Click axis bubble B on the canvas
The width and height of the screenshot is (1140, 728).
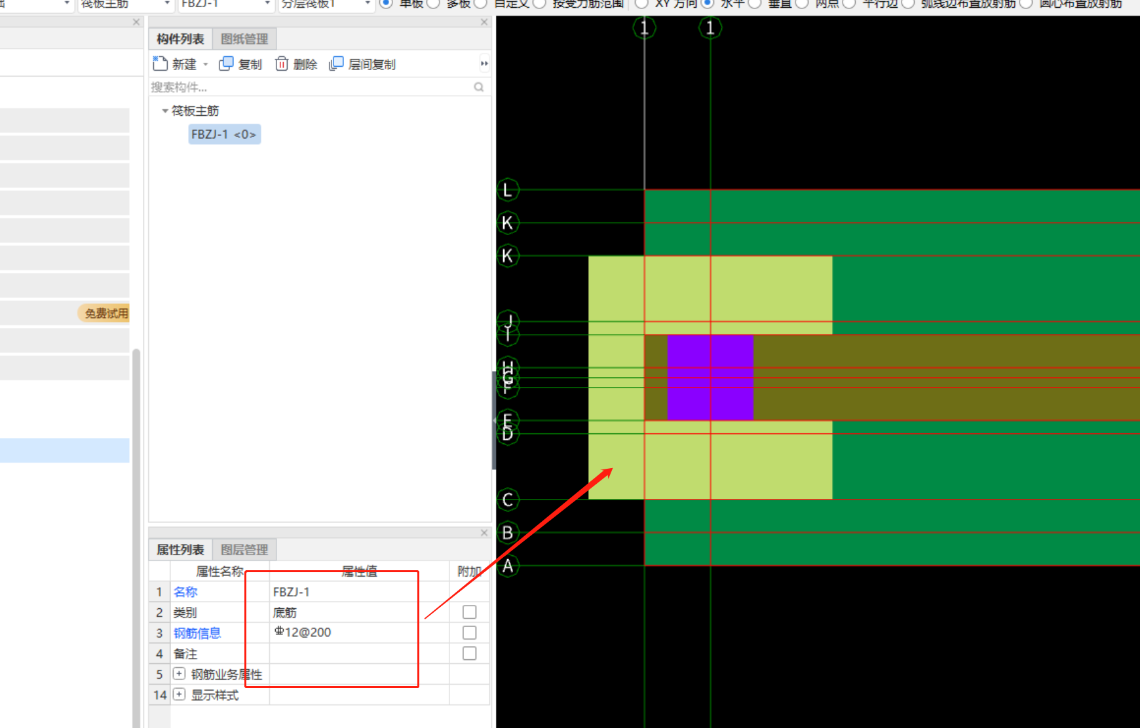click(508, 532)
